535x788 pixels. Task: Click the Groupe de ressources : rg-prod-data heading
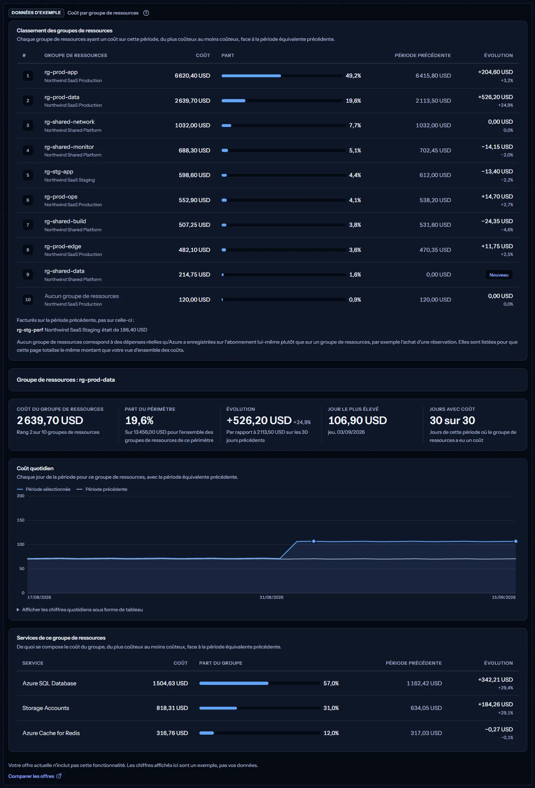tap(66, 380)
